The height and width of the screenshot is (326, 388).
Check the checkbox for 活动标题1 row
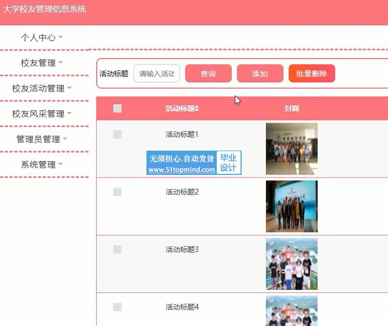point(117,135)
